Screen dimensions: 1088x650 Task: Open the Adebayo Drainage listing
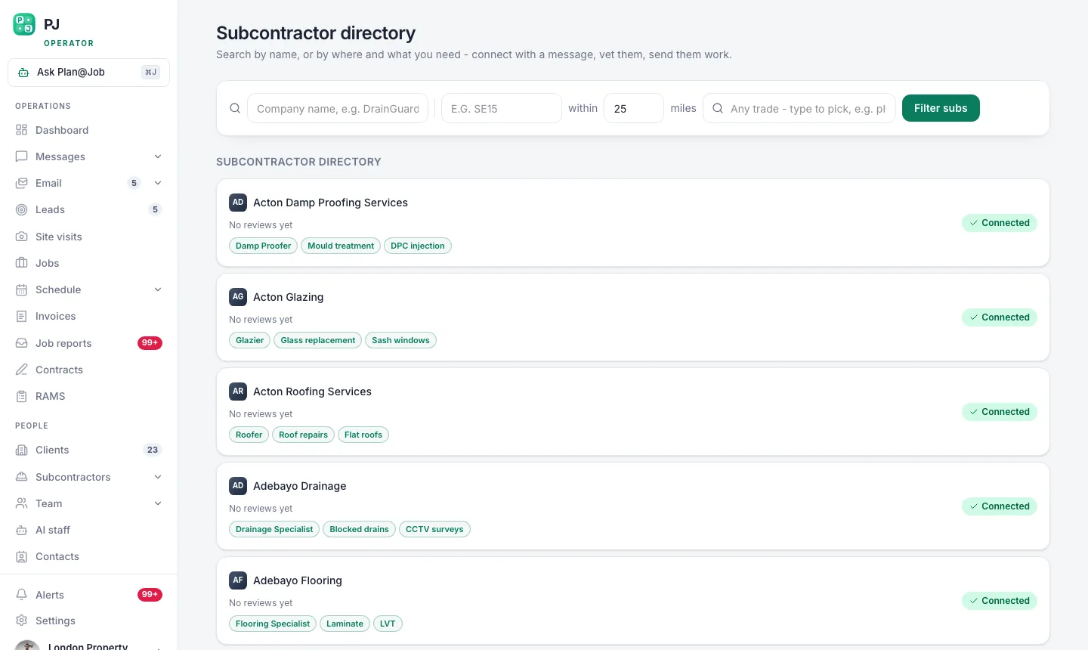tap(633, 506)
